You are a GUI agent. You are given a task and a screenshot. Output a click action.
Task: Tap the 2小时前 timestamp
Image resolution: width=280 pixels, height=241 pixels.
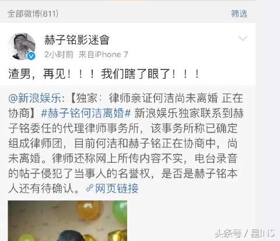59,54
